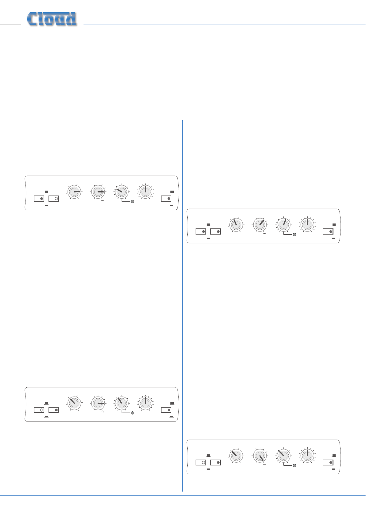Click the upper-left panel's knob wired to the LED

122,192
